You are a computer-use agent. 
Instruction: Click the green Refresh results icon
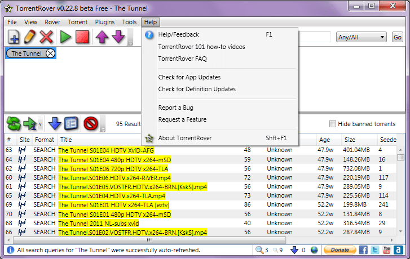click(14, 123)
